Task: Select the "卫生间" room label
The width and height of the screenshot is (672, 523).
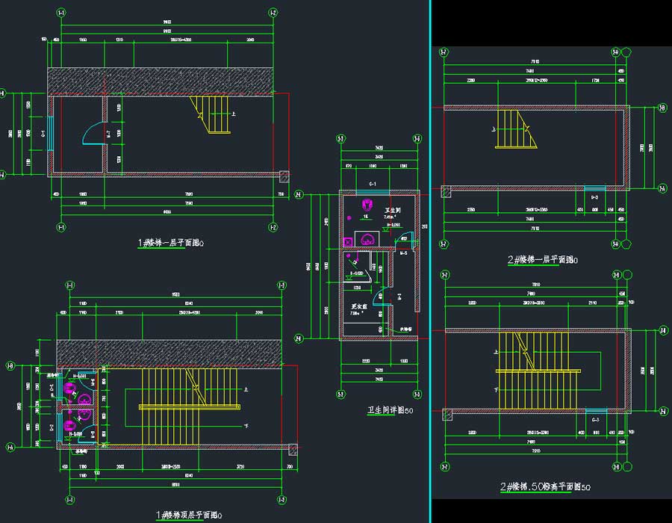Action: click(x=393, y=211)
